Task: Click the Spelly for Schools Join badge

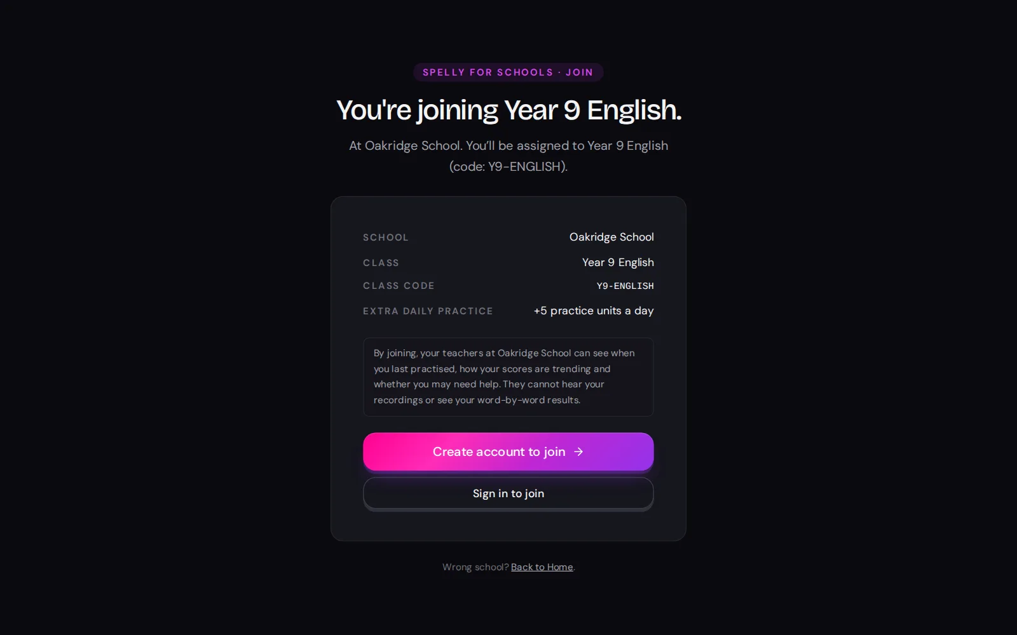Action: pyautogui.click(x=508, y=72)
